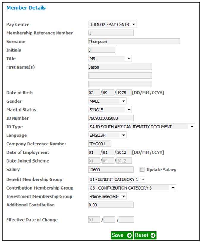Click the Salary field showing 12600
The width and height of the screenshot is (202, 242).
click(111, 169)
